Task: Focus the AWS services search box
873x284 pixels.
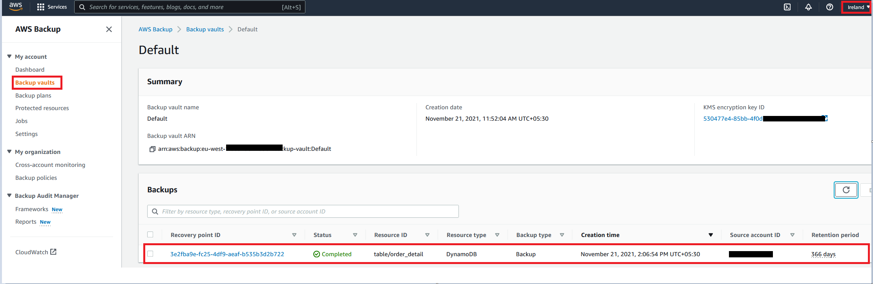Action: [190, 7]
